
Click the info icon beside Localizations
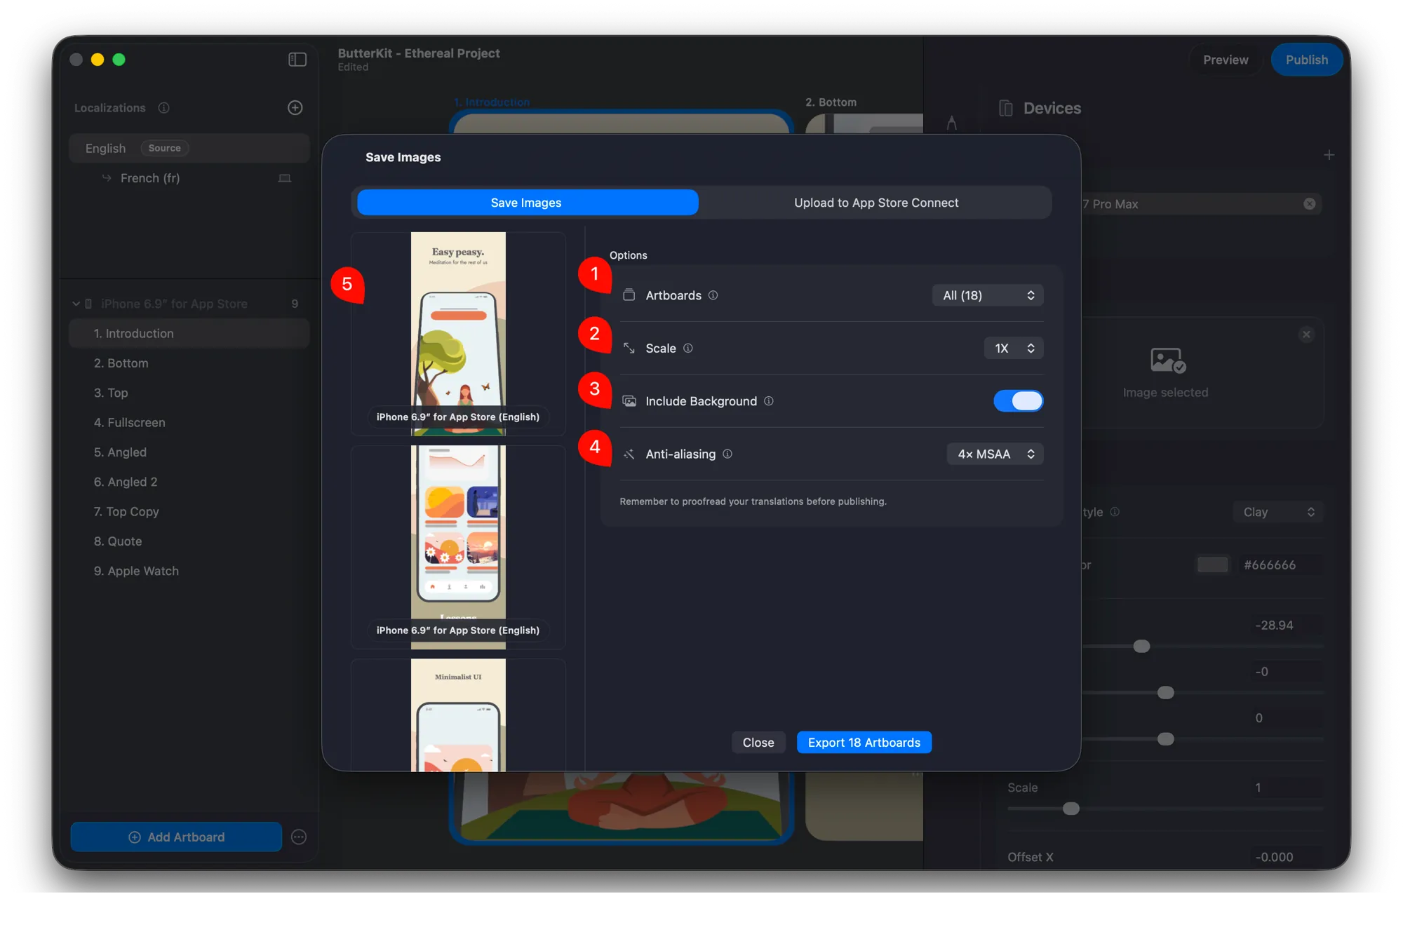click(165, 108)
